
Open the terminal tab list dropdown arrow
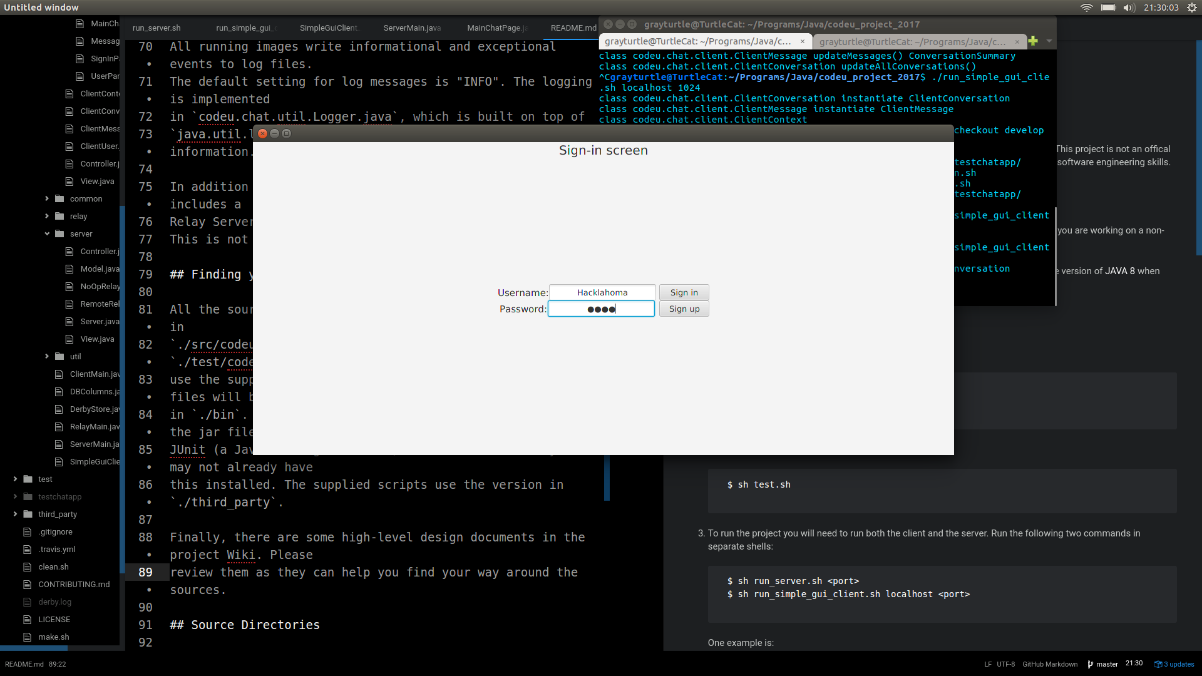pos(1049,41)
